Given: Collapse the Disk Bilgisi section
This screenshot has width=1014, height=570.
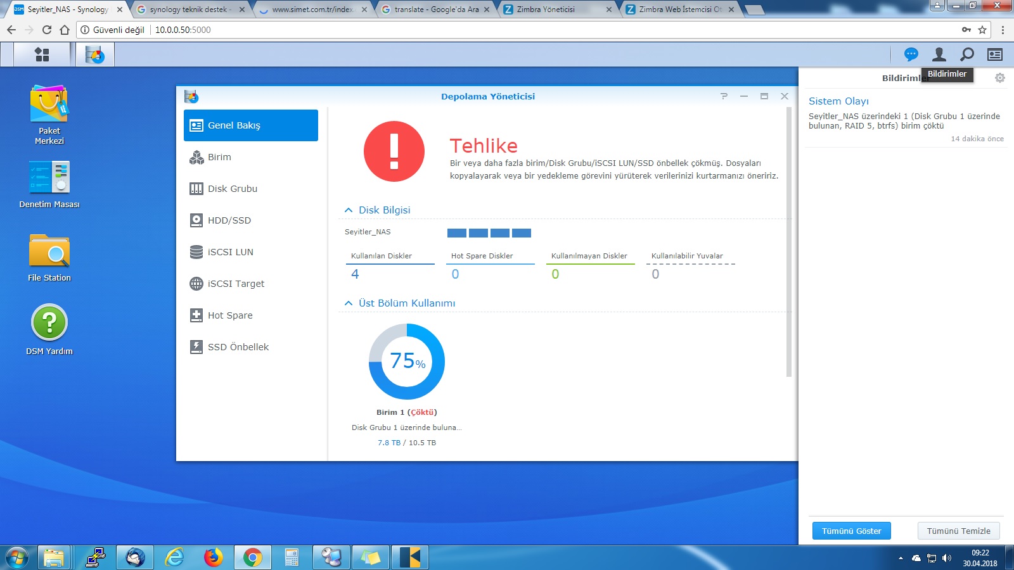Looking at the screenshot, I should (x=349, y=210).
